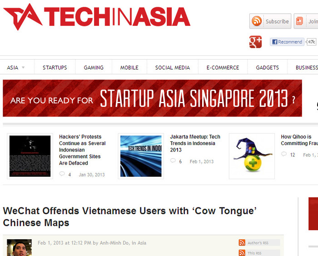This screenshot has height=256, width=318.
Task: Click the Feb 1, 2013 date under Jakarta Meetup
Action: pos(202,161)
